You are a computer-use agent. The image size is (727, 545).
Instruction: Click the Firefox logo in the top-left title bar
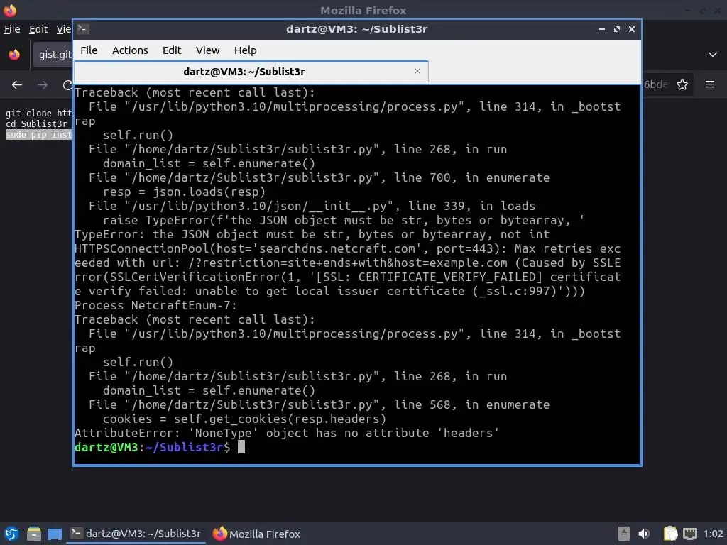click(10, 10)
